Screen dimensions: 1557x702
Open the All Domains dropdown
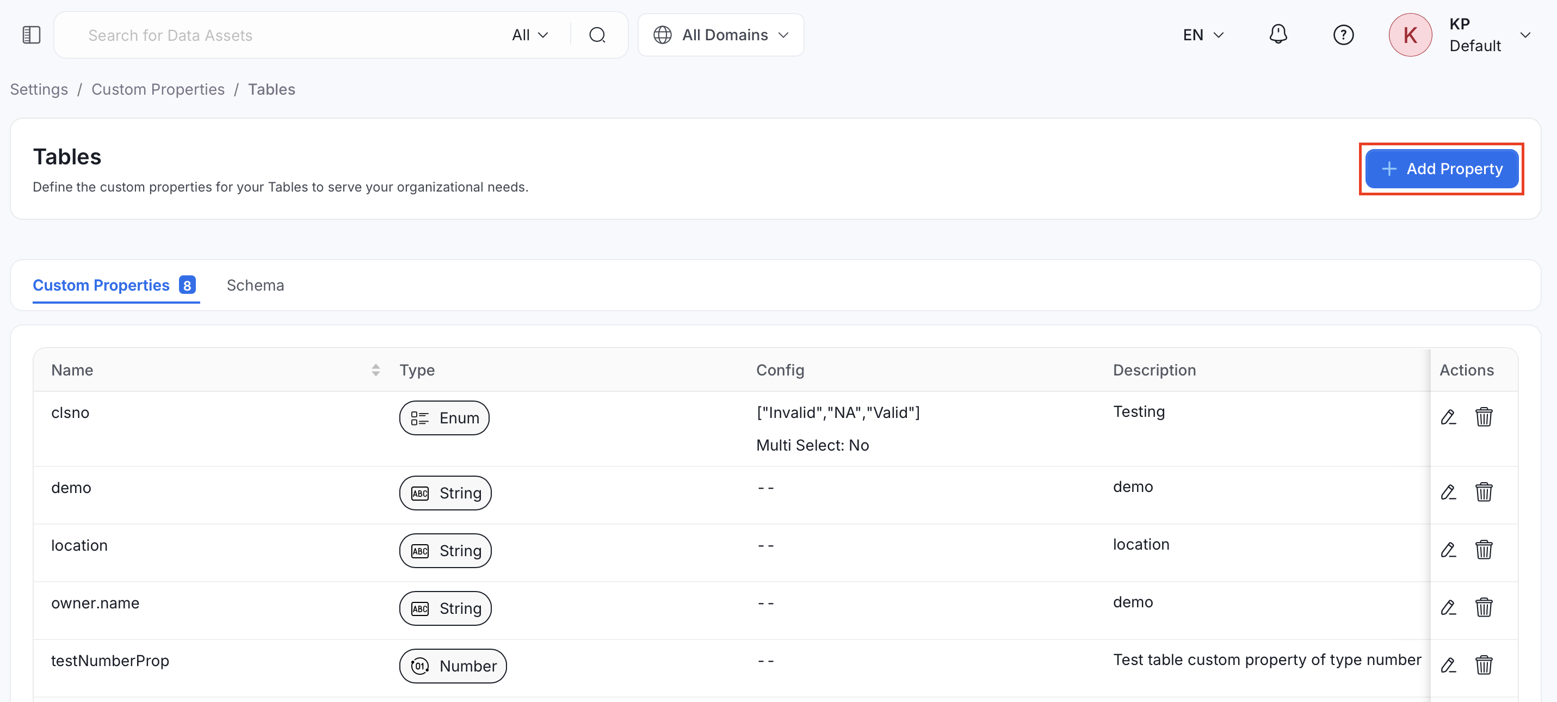tap(720, 35)
